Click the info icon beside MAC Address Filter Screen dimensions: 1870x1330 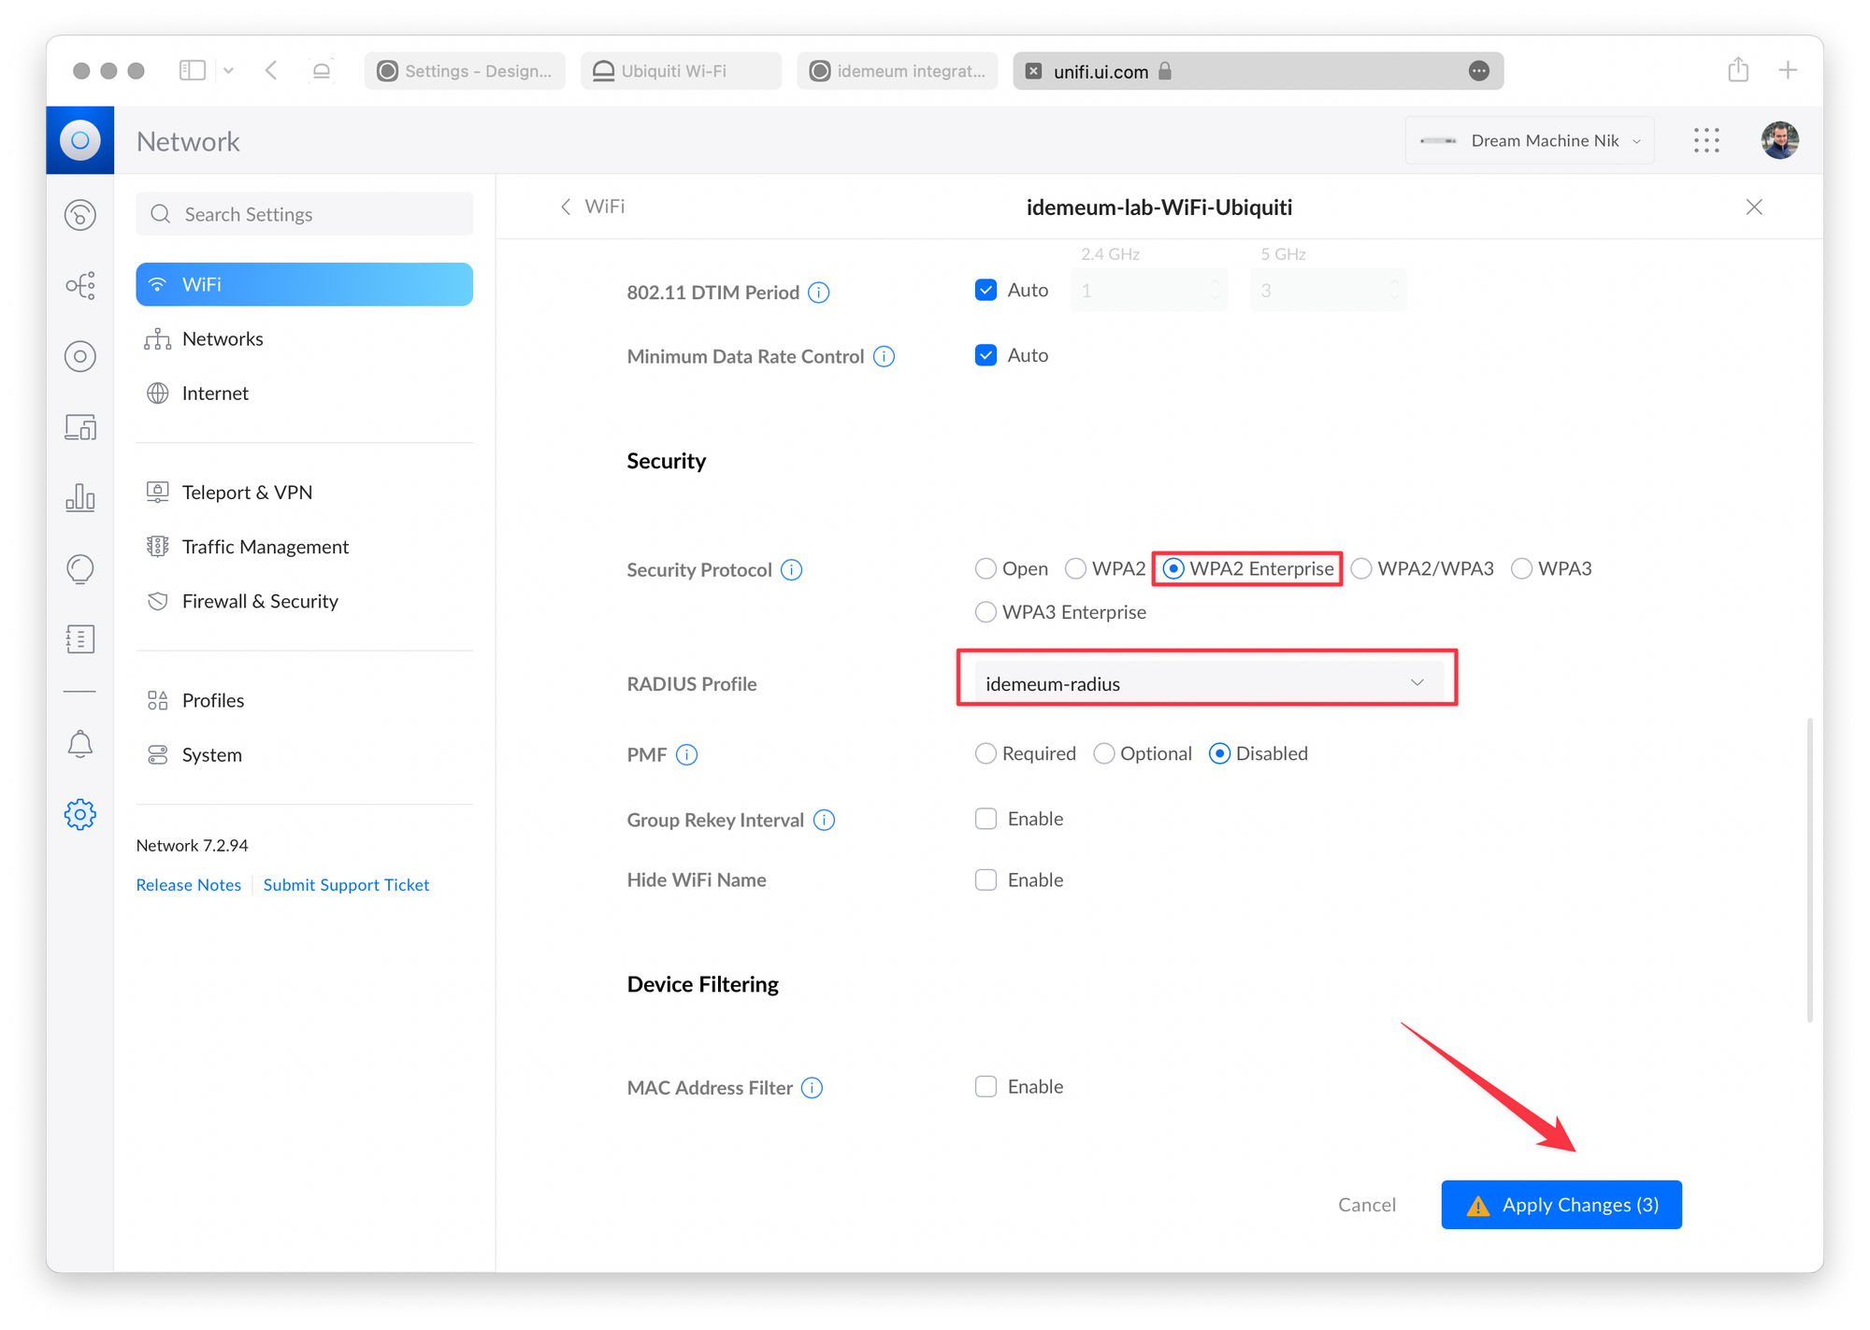(812, 1088)
